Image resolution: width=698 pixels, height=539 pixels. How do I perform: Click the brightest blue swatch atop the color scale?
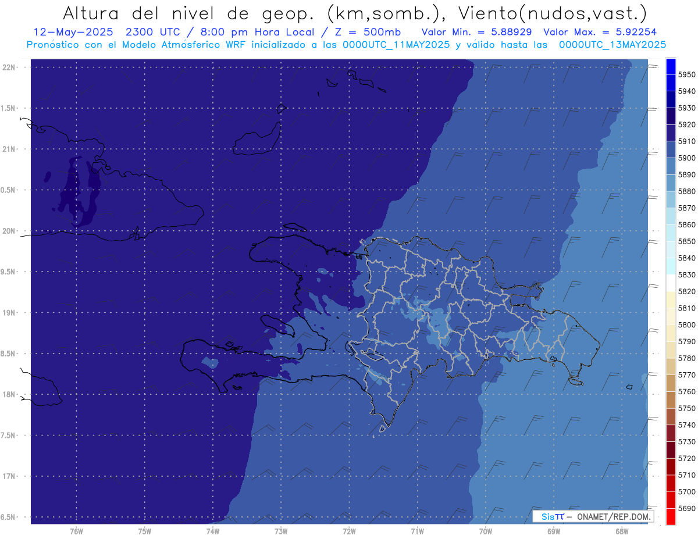[x=671, y=66]
